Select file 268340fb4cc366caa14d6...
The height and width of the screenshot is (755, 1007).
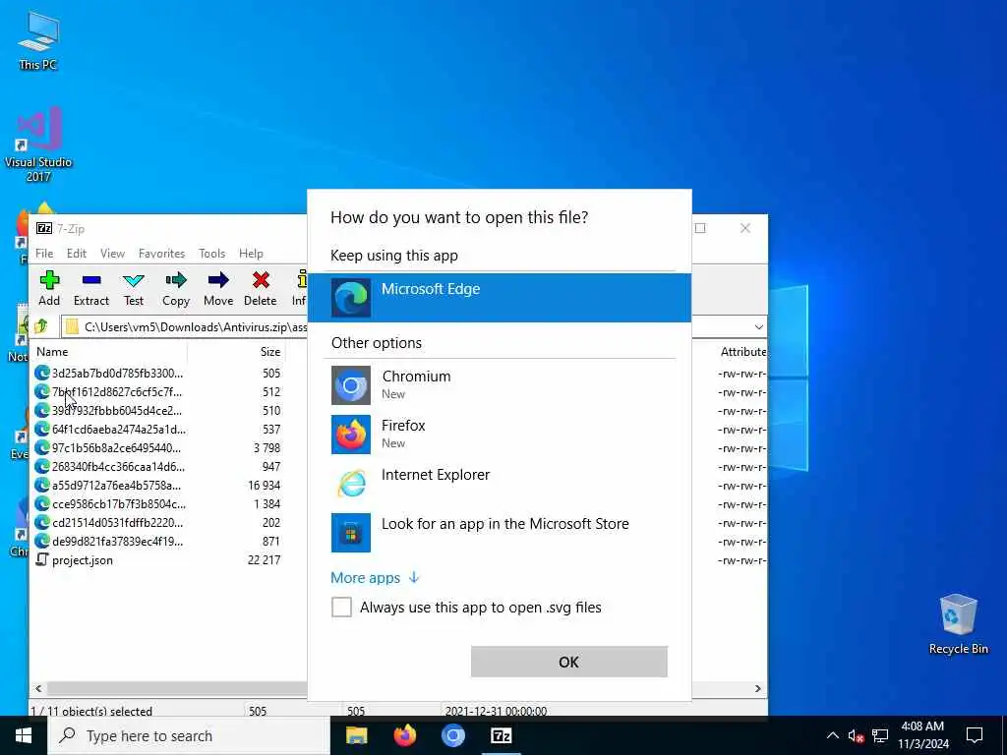click(118, 466)
